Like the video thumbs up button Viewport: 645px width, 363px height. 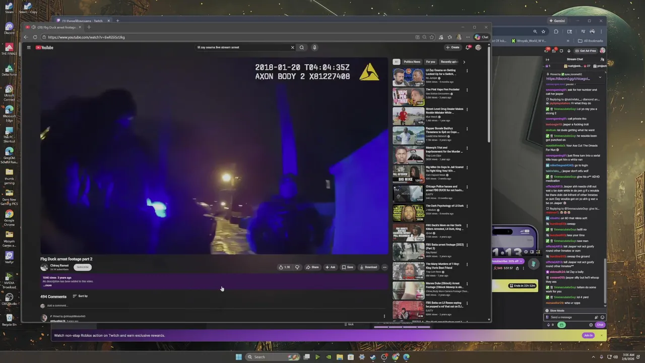click(285, 267)
